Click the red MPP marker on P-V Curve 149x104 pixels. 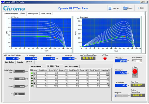point(124,37)
